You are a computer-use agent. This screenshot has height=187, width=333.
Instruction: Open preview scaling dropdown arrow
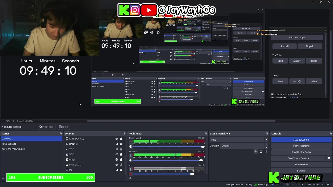point(38,121)
